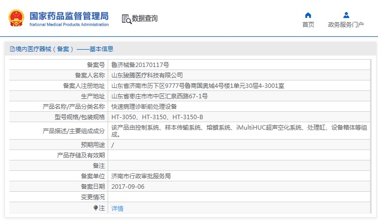Open the 详情 link
The image size is (378, 223).
pyautogui.click(x=117, y=209)
